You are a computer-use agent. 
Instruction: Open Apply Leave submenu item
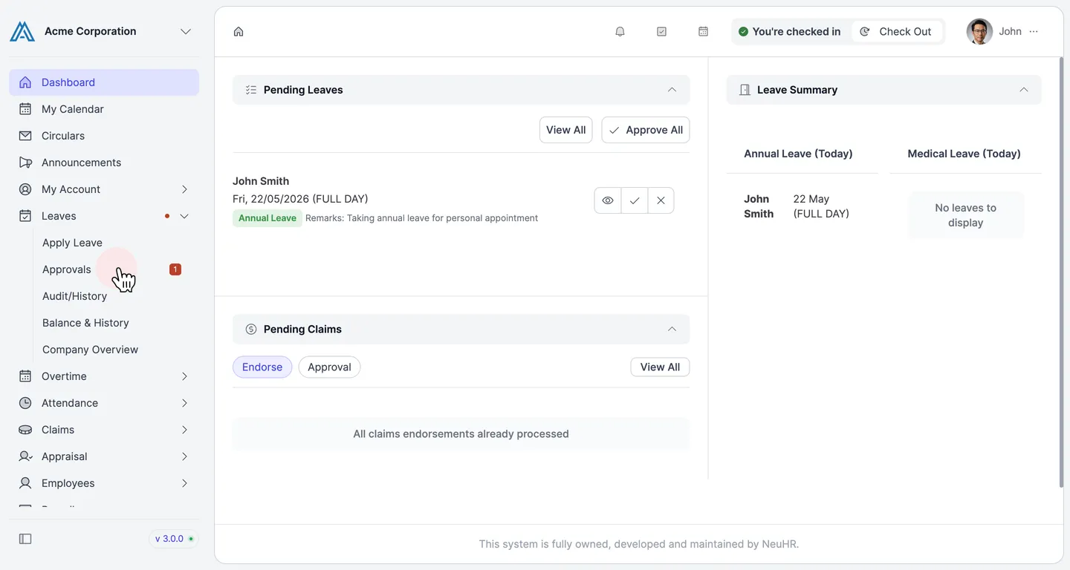[x=72, y=243]
